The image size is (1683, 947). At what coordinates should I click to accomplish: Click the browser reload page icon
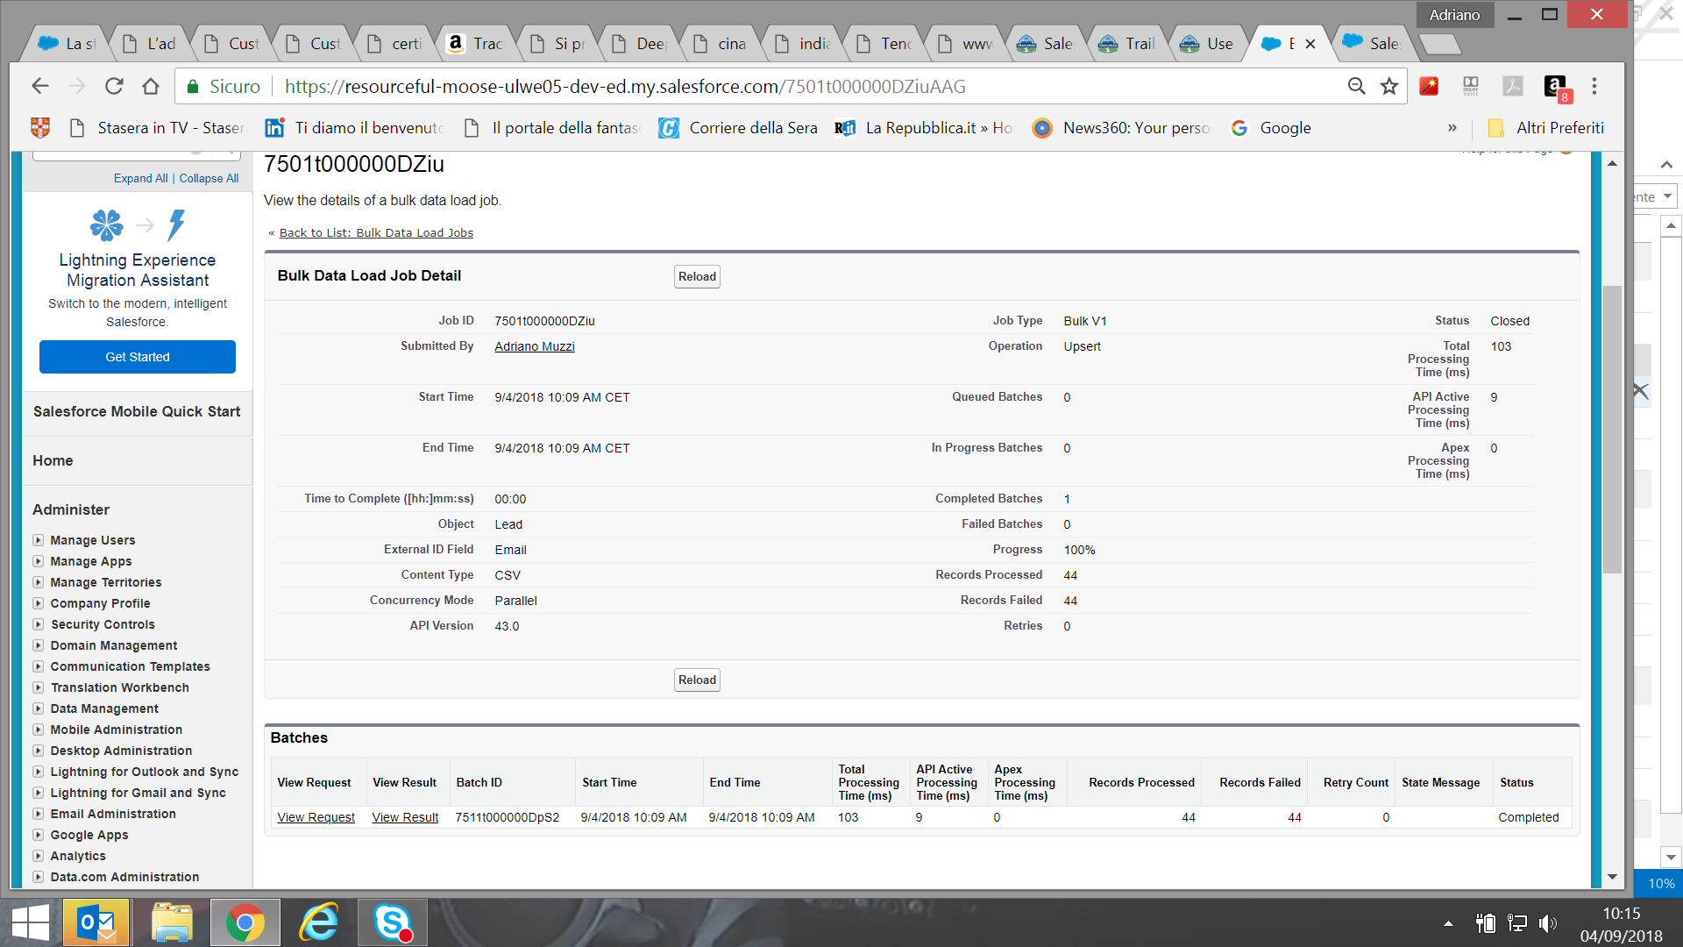point(114,86)
